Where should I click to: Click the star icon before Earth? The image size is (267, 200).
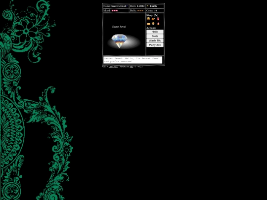pos(147,6)
